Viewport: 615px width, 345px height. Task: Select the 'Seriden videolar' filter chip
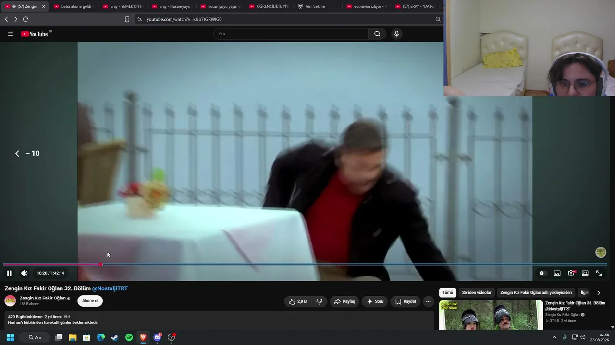tap(477, 292)
